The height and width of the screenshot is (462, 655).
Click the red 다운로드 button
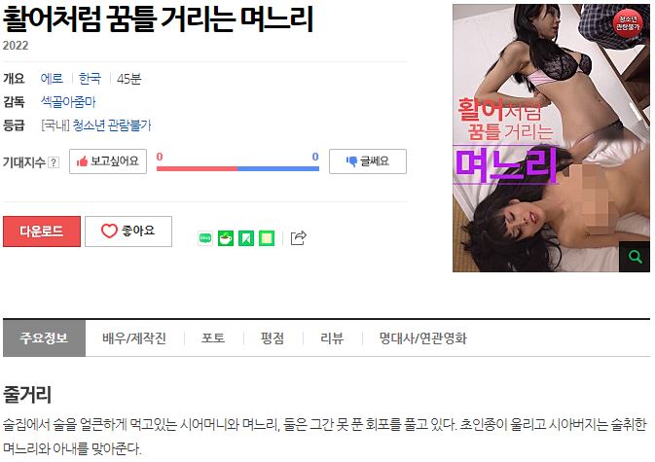[x=42, y=231]
